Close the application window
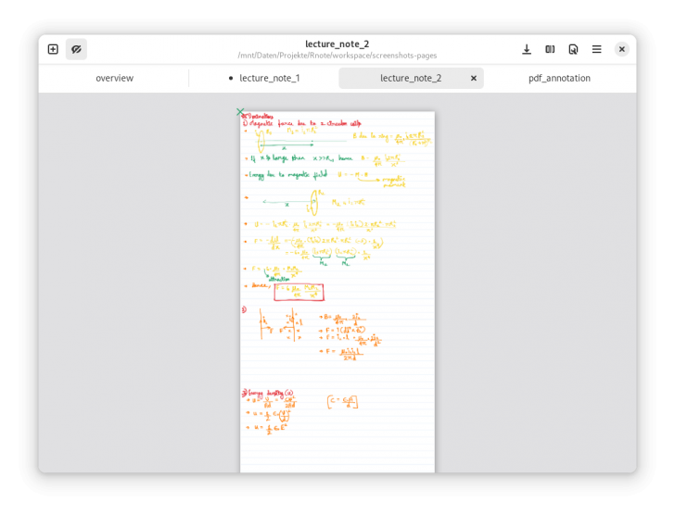675x515 pixels. click(x=621, y=49)
